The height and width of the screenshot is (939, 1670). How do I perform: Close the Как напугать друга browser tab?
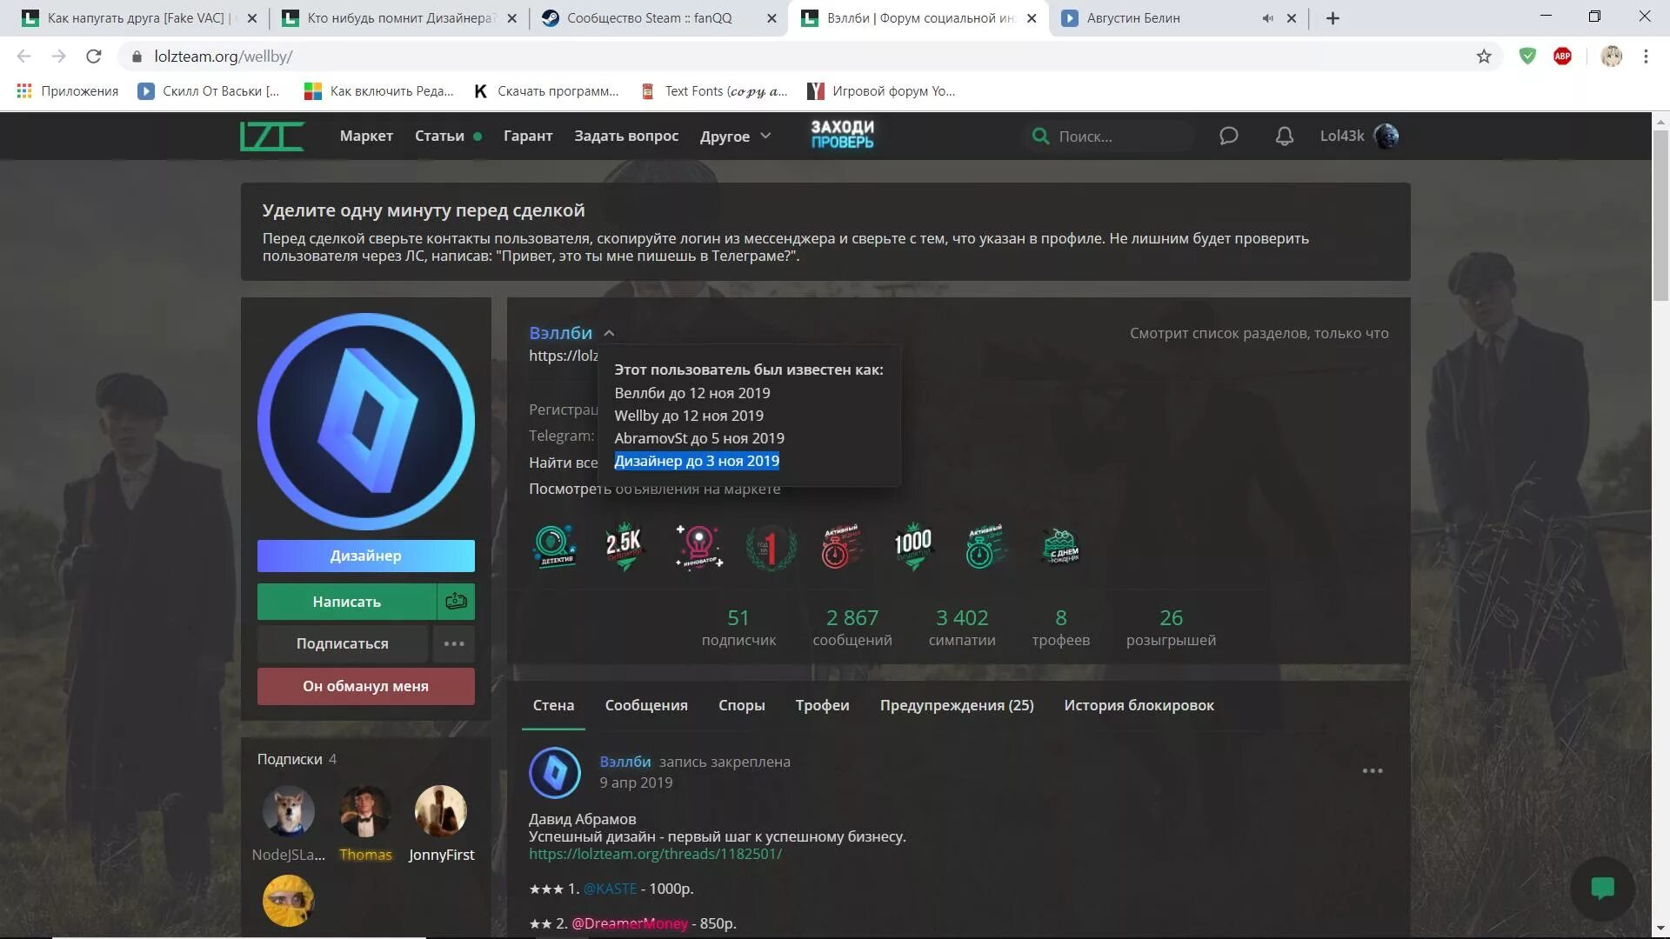click(251, 18)
